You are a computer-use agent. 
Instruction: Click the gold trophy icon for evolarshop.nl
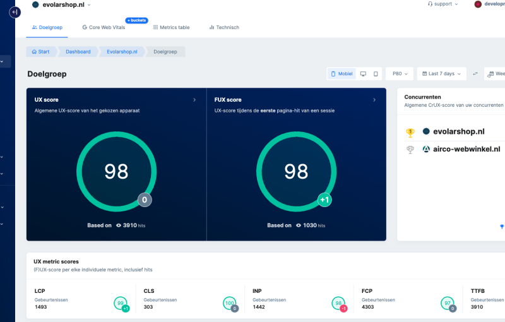click(x=410, y=133)
